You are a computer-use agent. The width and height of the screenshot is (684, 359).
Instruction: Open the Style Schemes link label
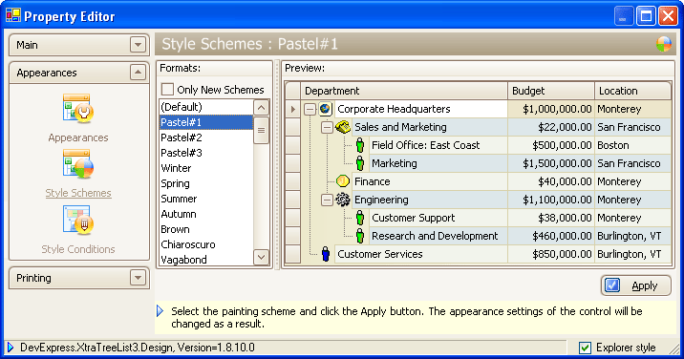(78, 193)
